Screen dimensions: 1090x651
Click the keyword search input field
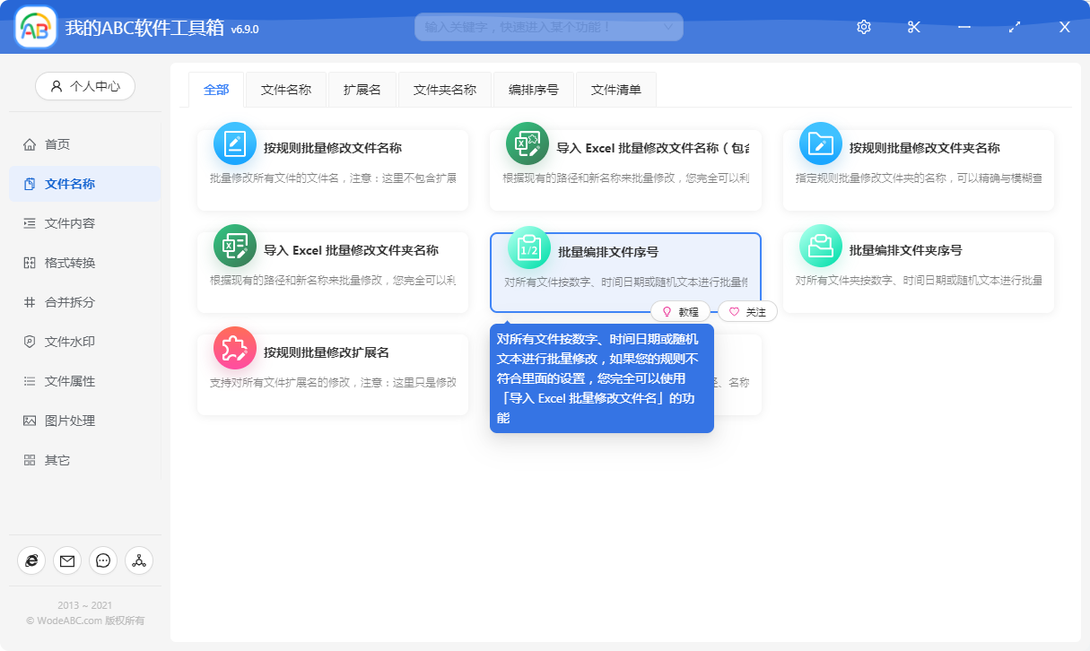[538, 27]
